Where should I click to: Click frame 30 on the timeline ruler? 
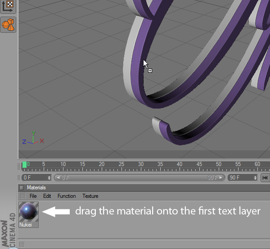(x=140, y=166)
